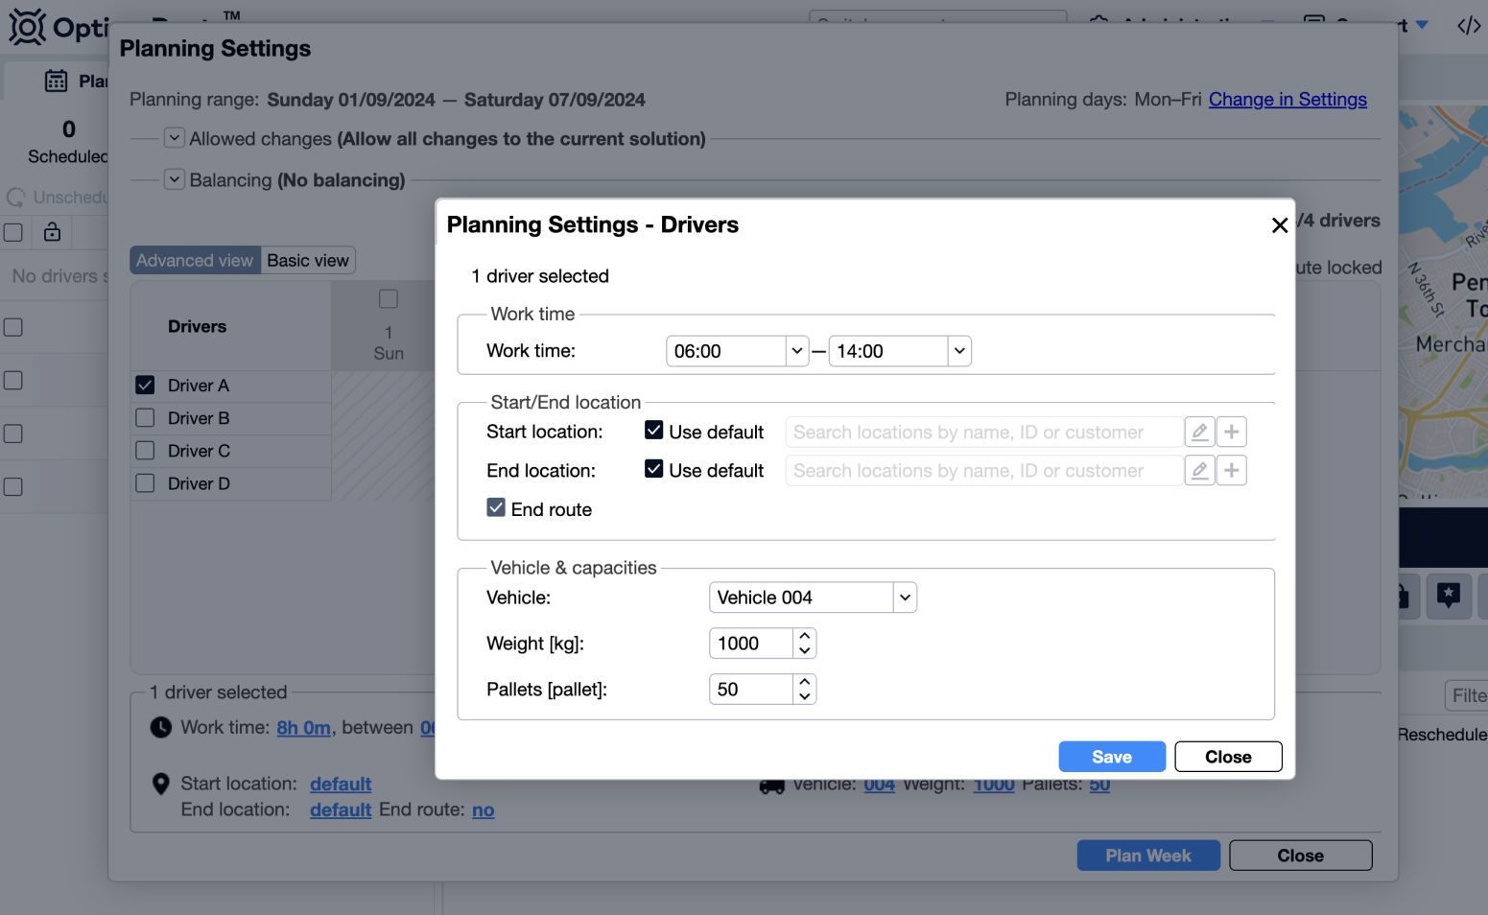Click the starred map marker icon
The height and width of the screenshot is (915, 1488).
[x=1448, y=596]
